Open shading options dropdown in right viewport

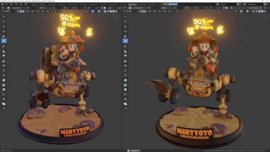click(267, 11)
